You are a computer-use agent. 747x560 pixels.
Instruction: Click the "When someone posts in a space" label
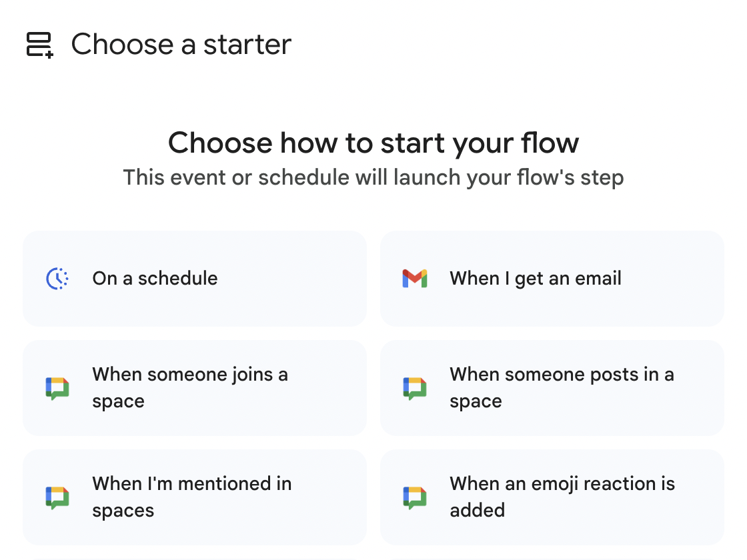pyautogui.click(x=562, y=387)
